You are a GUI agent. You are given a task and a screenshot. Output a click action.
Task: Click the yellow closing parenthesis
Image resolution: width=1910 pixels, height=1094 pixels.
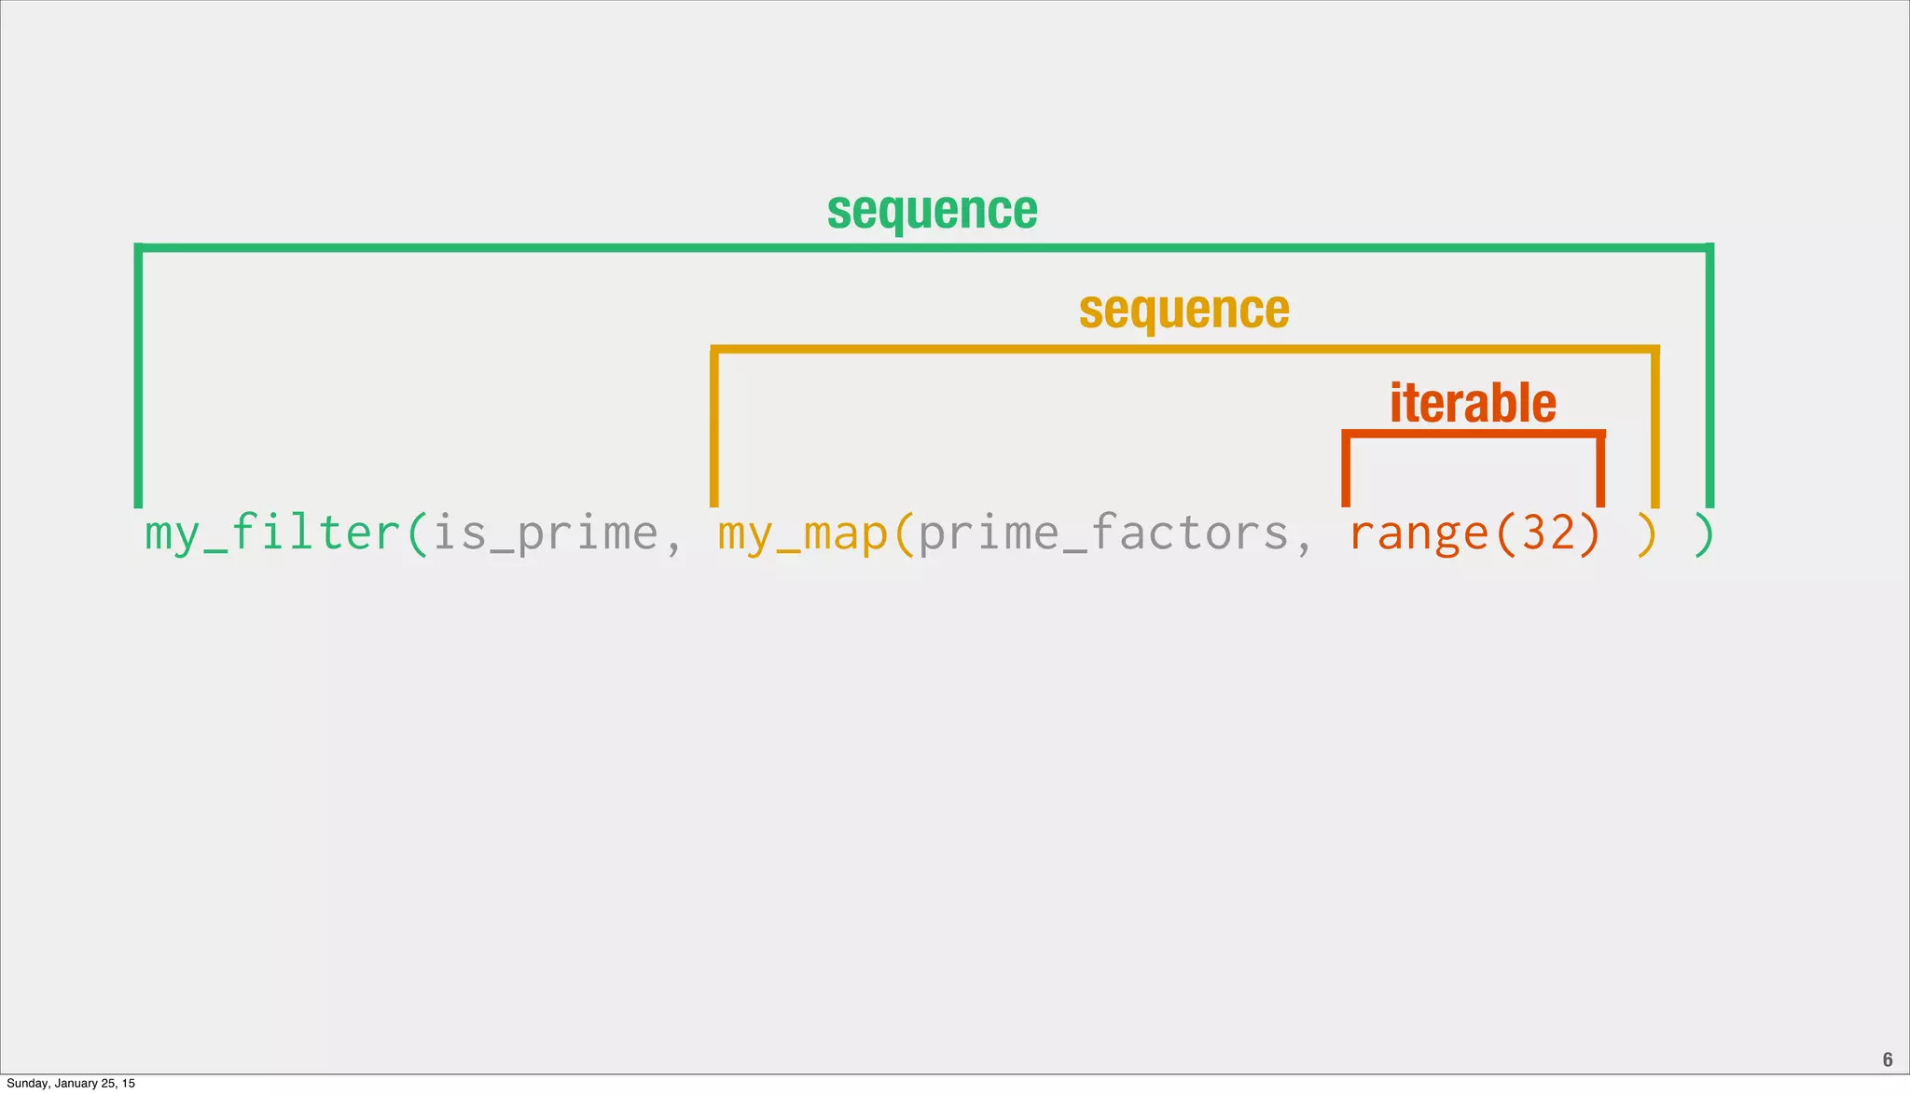coord(1647,533)
